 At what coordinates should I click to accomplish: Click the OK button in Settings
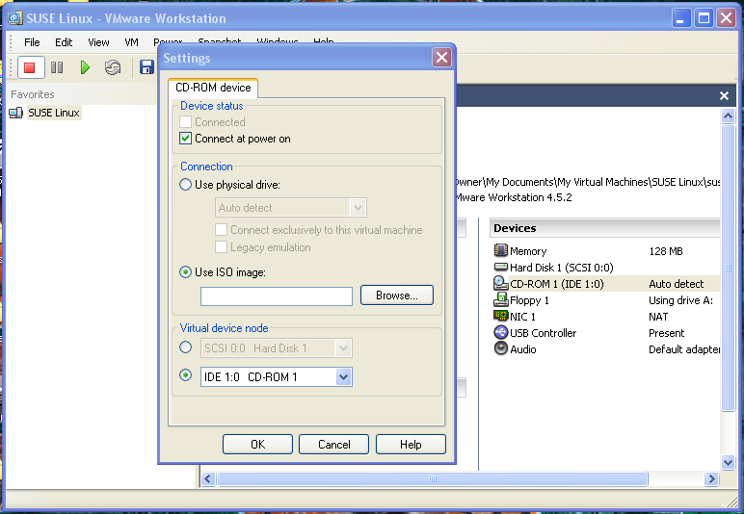[257, 445]
